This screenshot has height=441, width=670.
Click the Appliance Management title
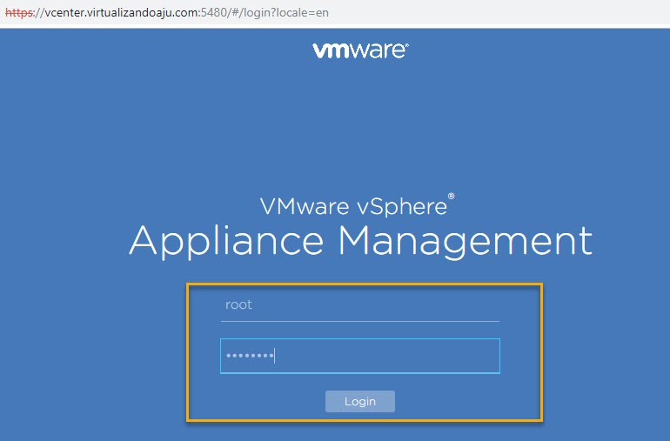[360, 240]
